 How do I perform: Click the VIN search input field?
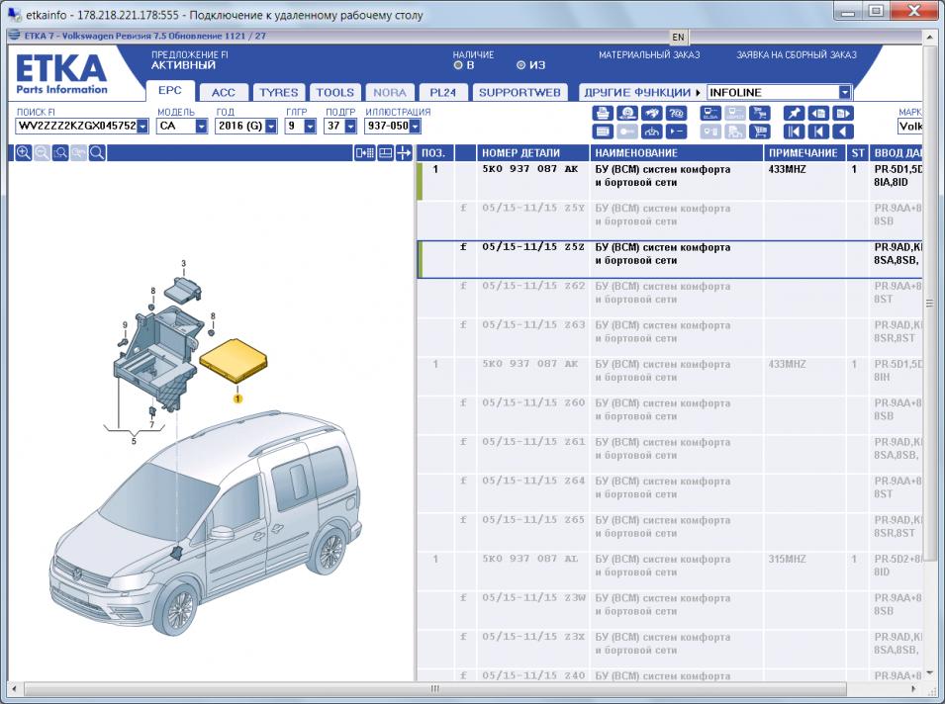pyautogui.click(x=76, y=126)
